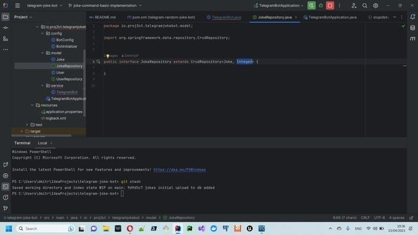Open Windows Start menu
This screenshot has width=418, height=235.
pyautogui.click(x=8, y=228)
